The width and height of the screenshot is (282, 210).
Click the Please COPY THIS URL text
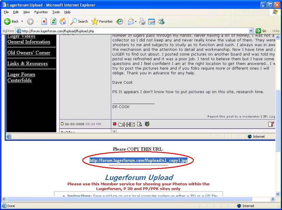138,149
